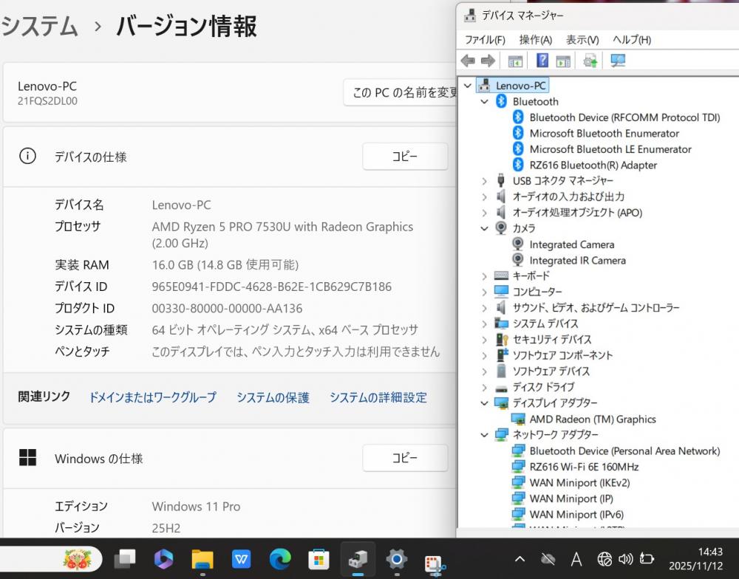Click the Show/Hide console tree icon
The height and width of the screenshot is (579, 739).
tap(515, 61)
